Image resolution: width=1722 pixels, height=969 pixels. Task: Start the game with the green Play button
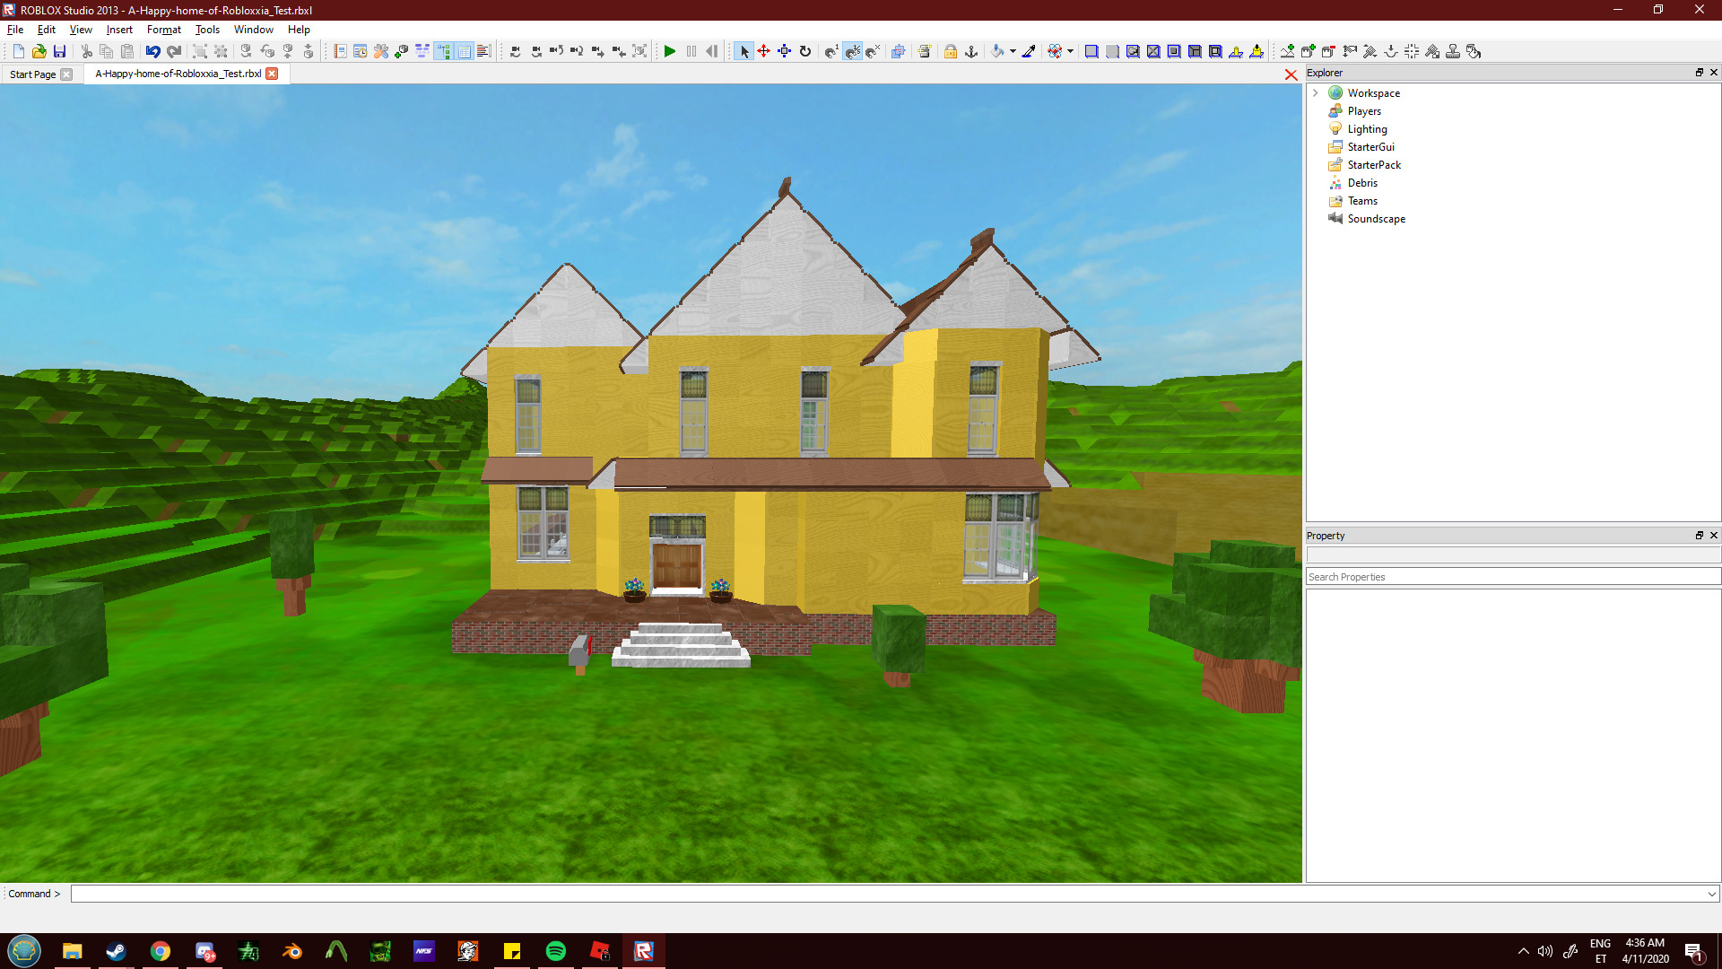[x=670, y=51]
